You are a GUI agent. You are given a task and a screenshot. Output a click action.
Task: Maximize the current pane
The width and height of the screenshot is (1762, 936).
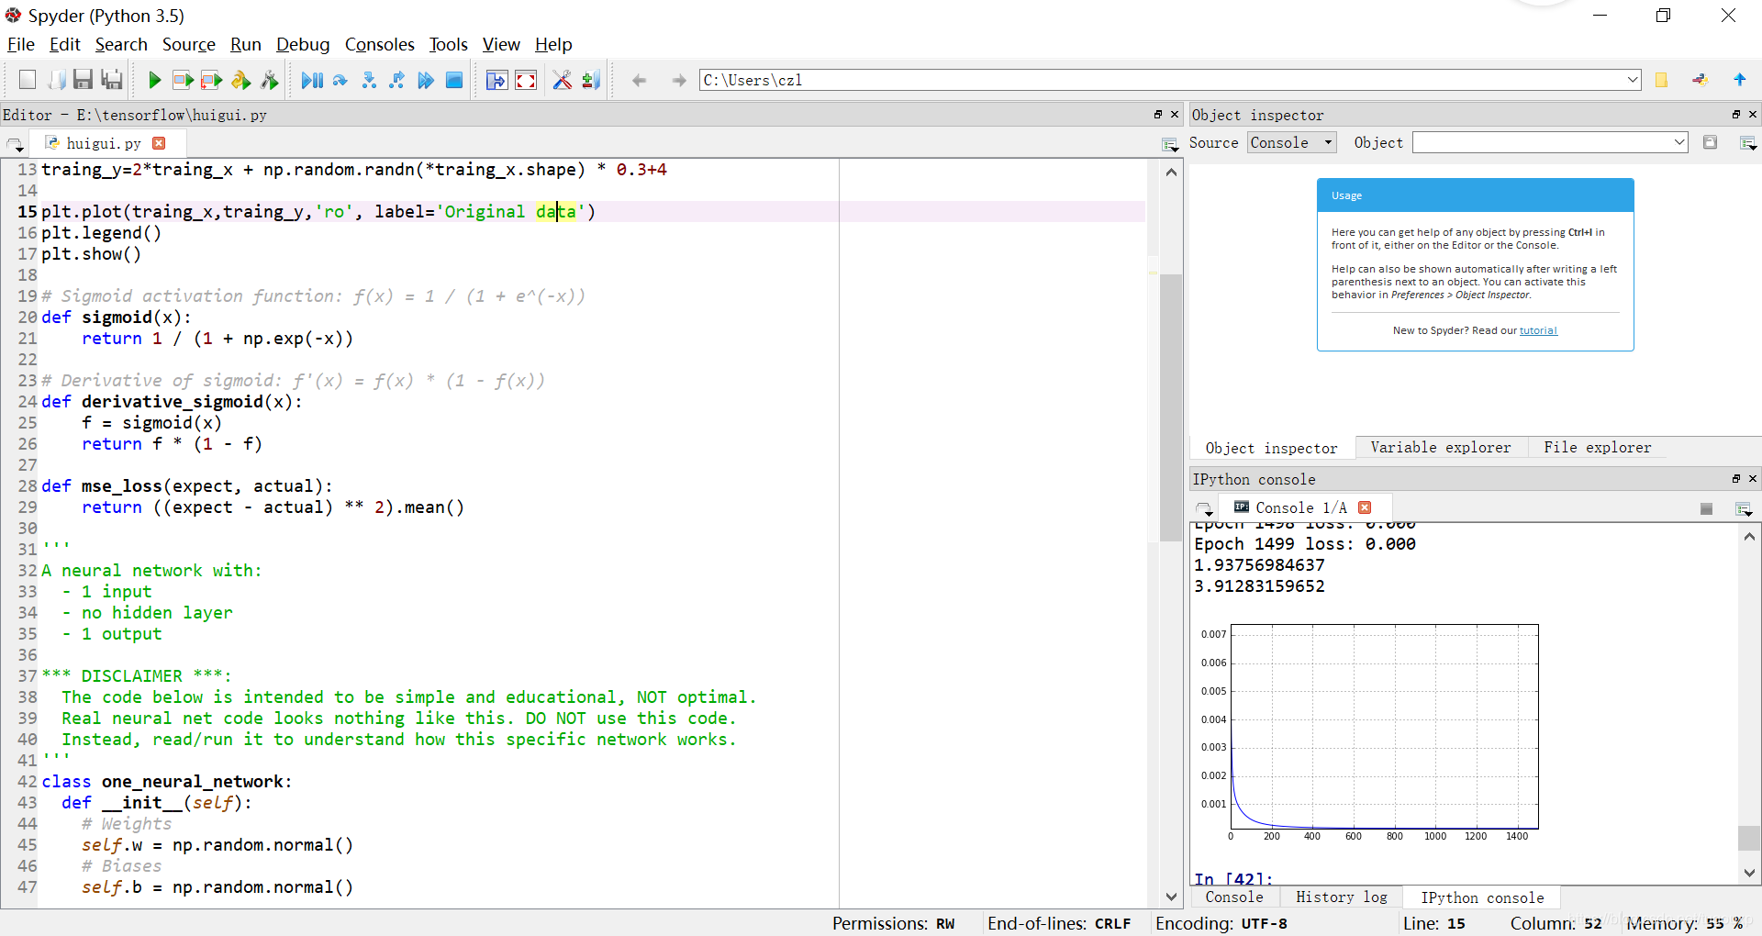pyautogui.click(x=496, y=81)
